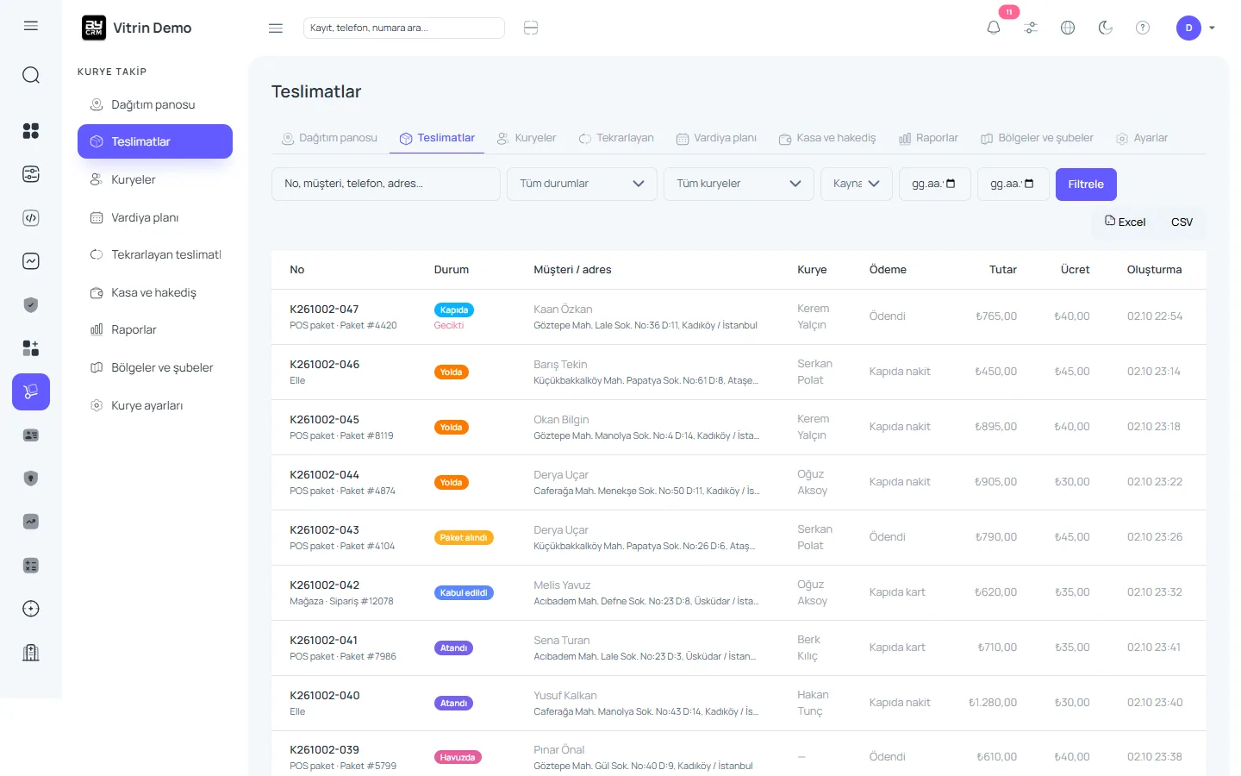Open the Kaynak source dropdown
The height and width of the screenshot is (776, 1241).
coord(857,184)
